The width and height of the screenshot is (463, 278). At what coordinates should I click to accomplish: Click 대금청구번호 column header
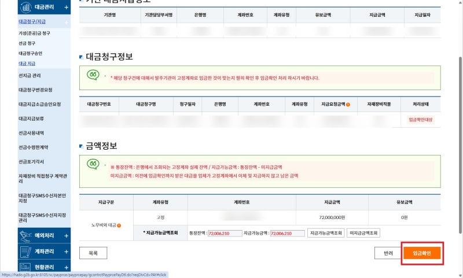click(x=99, y=105)
